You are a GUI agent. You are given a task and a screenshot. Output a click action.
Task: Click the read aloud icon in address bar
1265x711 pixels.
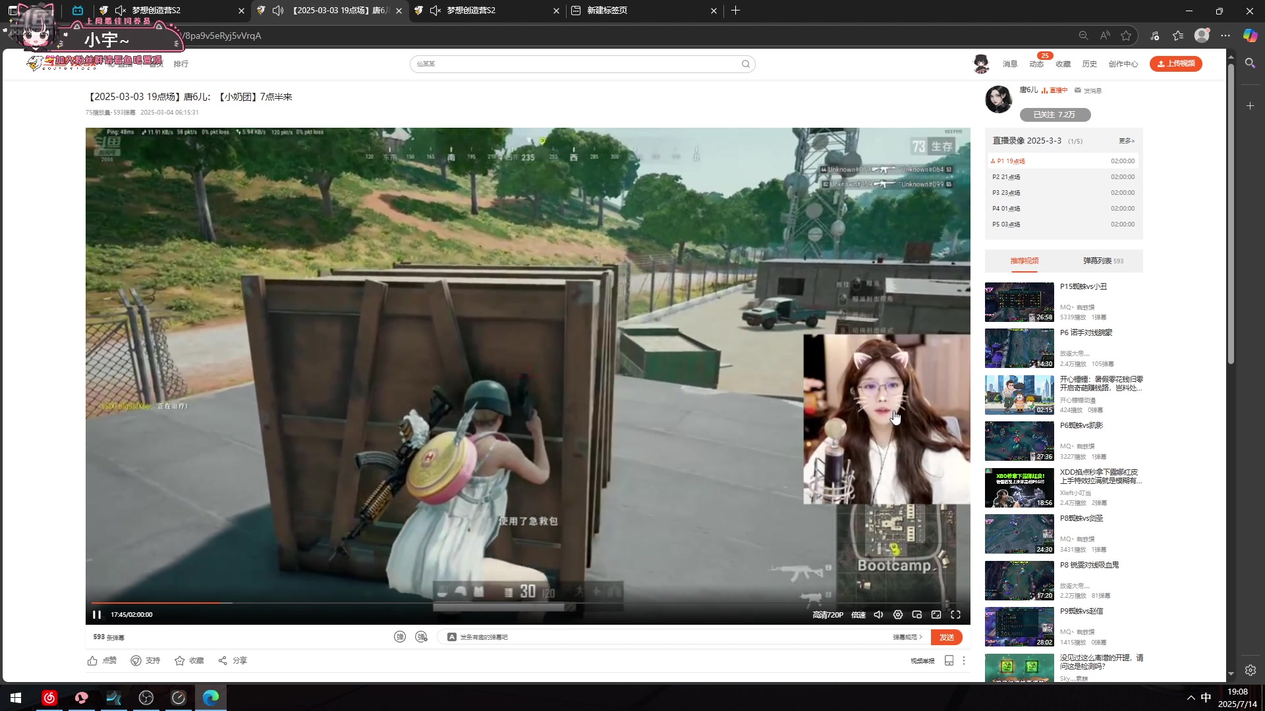[1105, 36]
